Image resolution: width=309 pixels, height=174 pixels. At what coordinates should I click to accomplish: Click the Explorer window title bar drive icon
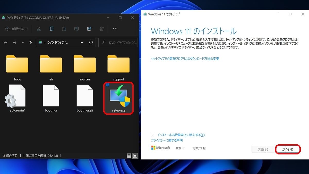[x=3, y=18]
